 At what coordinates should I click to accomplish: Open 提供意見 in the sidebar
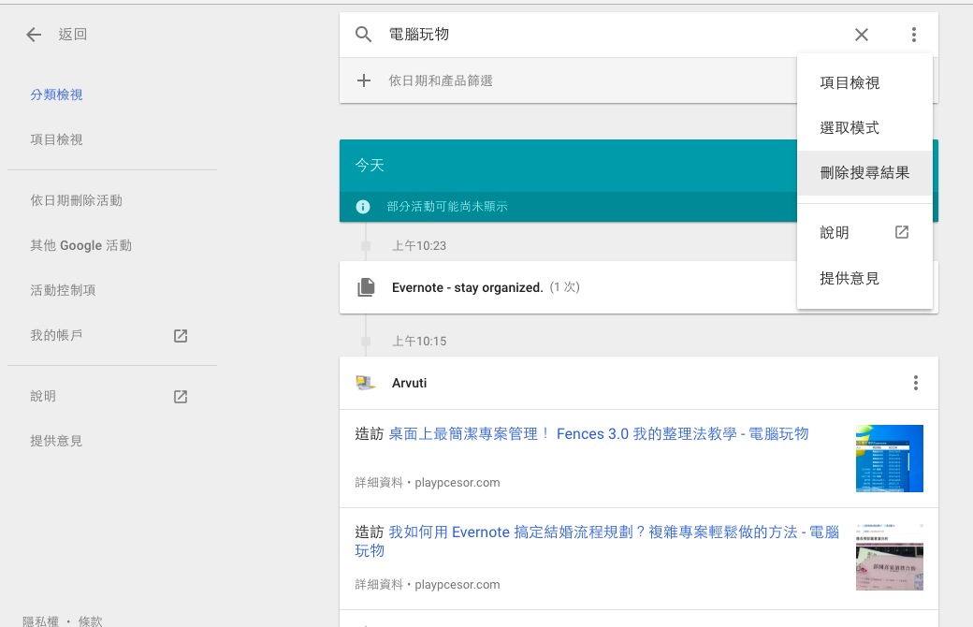click(x=56, y=441)
